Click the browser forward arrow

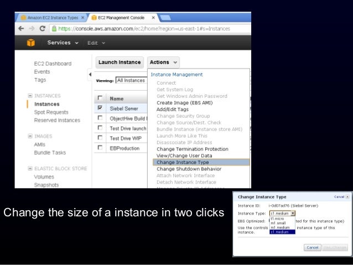(32, 29)
